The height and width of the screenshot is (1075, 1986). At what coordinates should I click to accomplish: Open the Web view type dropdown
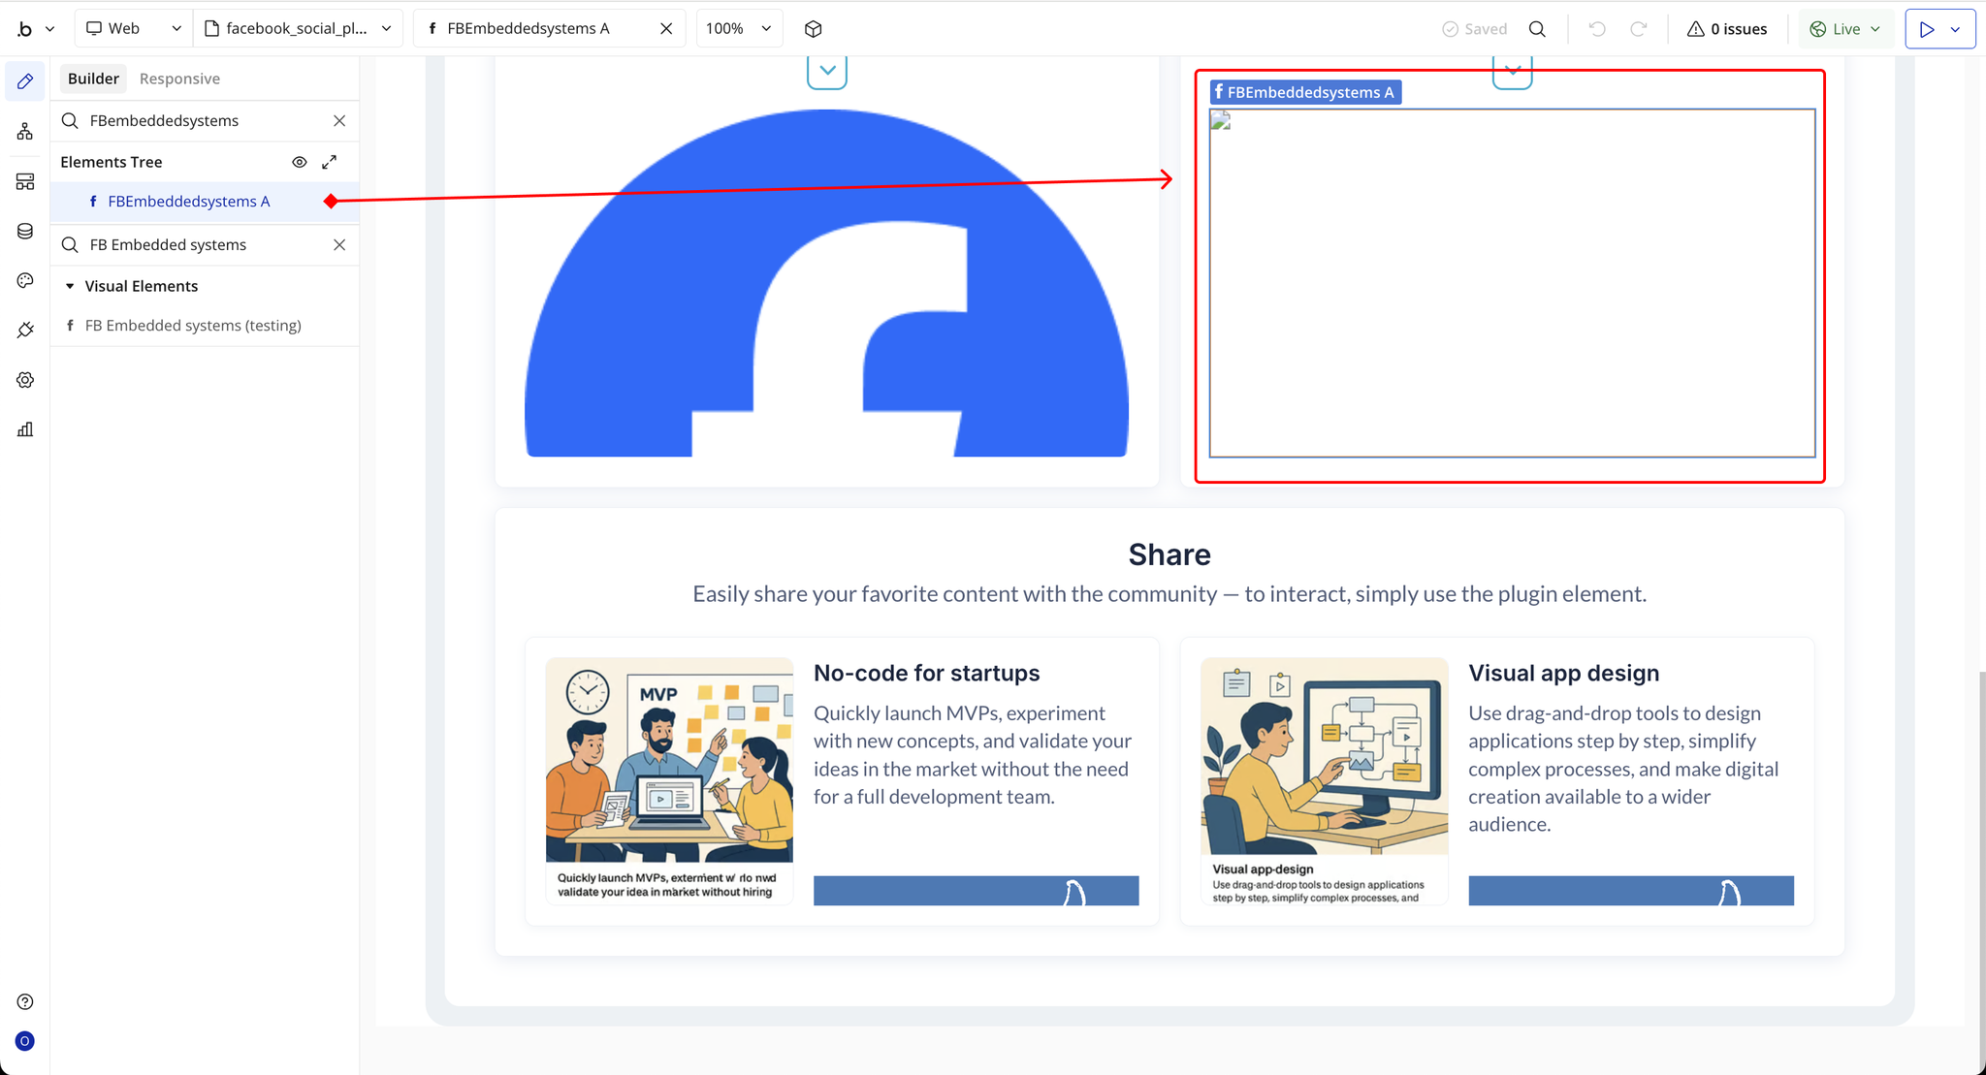(133, 29)
